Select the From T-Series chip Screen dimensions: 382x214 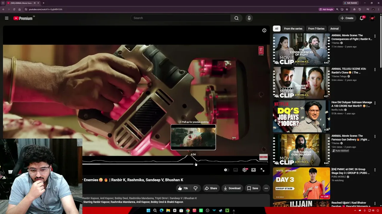click(316, 29)
